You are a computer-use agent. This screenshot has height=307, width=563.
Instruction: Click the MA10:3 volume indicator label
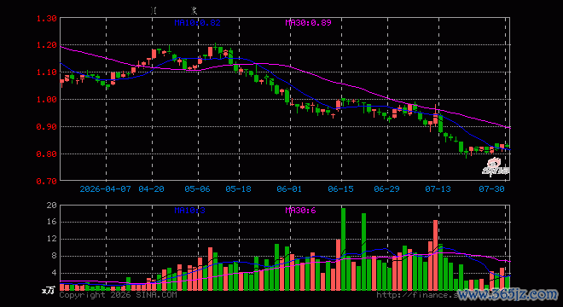[x=189, y=210]
